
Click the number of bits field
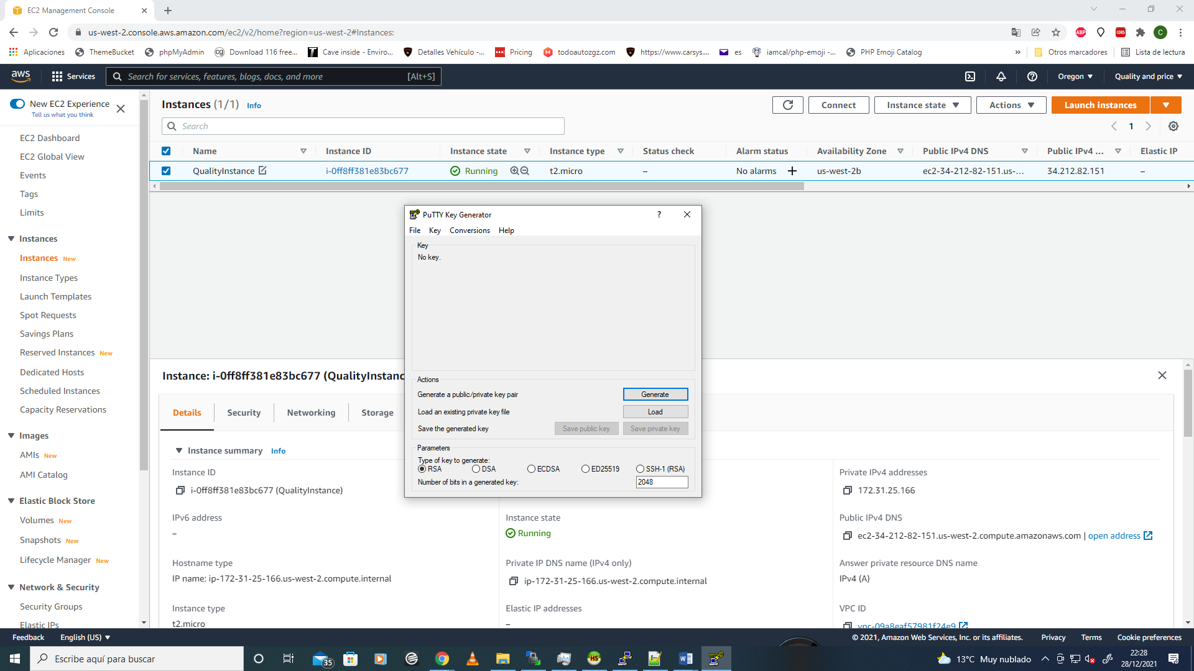661,482
